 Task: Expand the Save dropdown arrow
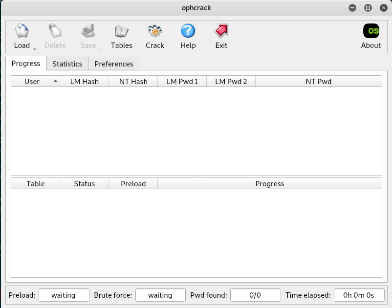[101, 49]
